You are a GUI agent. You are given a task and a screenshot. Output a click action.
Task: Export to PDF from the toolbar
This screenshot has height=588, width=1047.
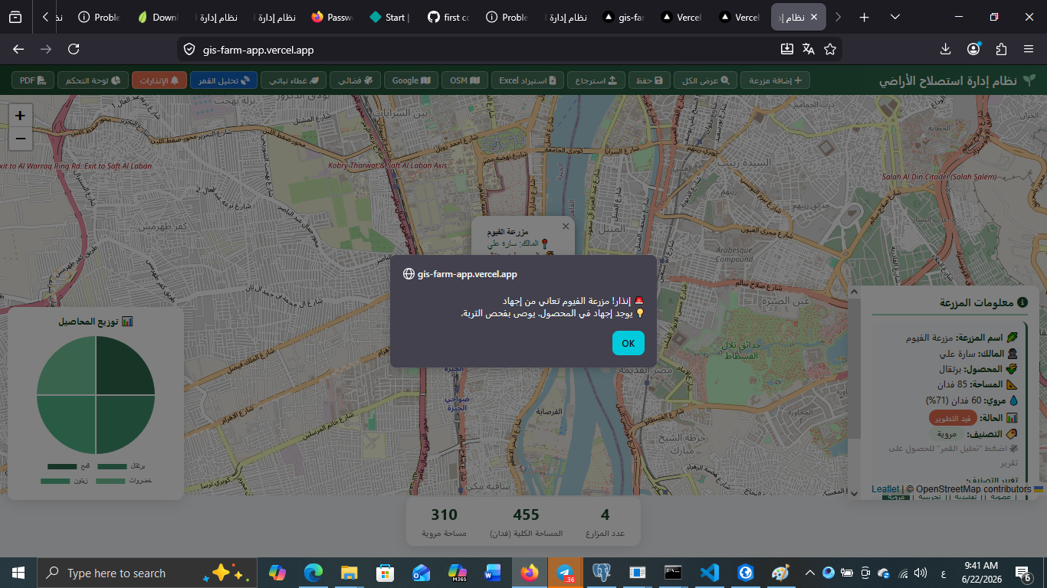(x=33, y=80)
